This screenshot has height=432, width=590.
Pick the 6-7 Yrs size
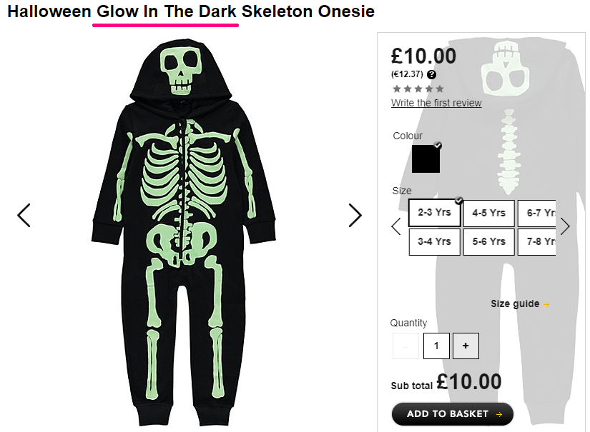[537, 213]
